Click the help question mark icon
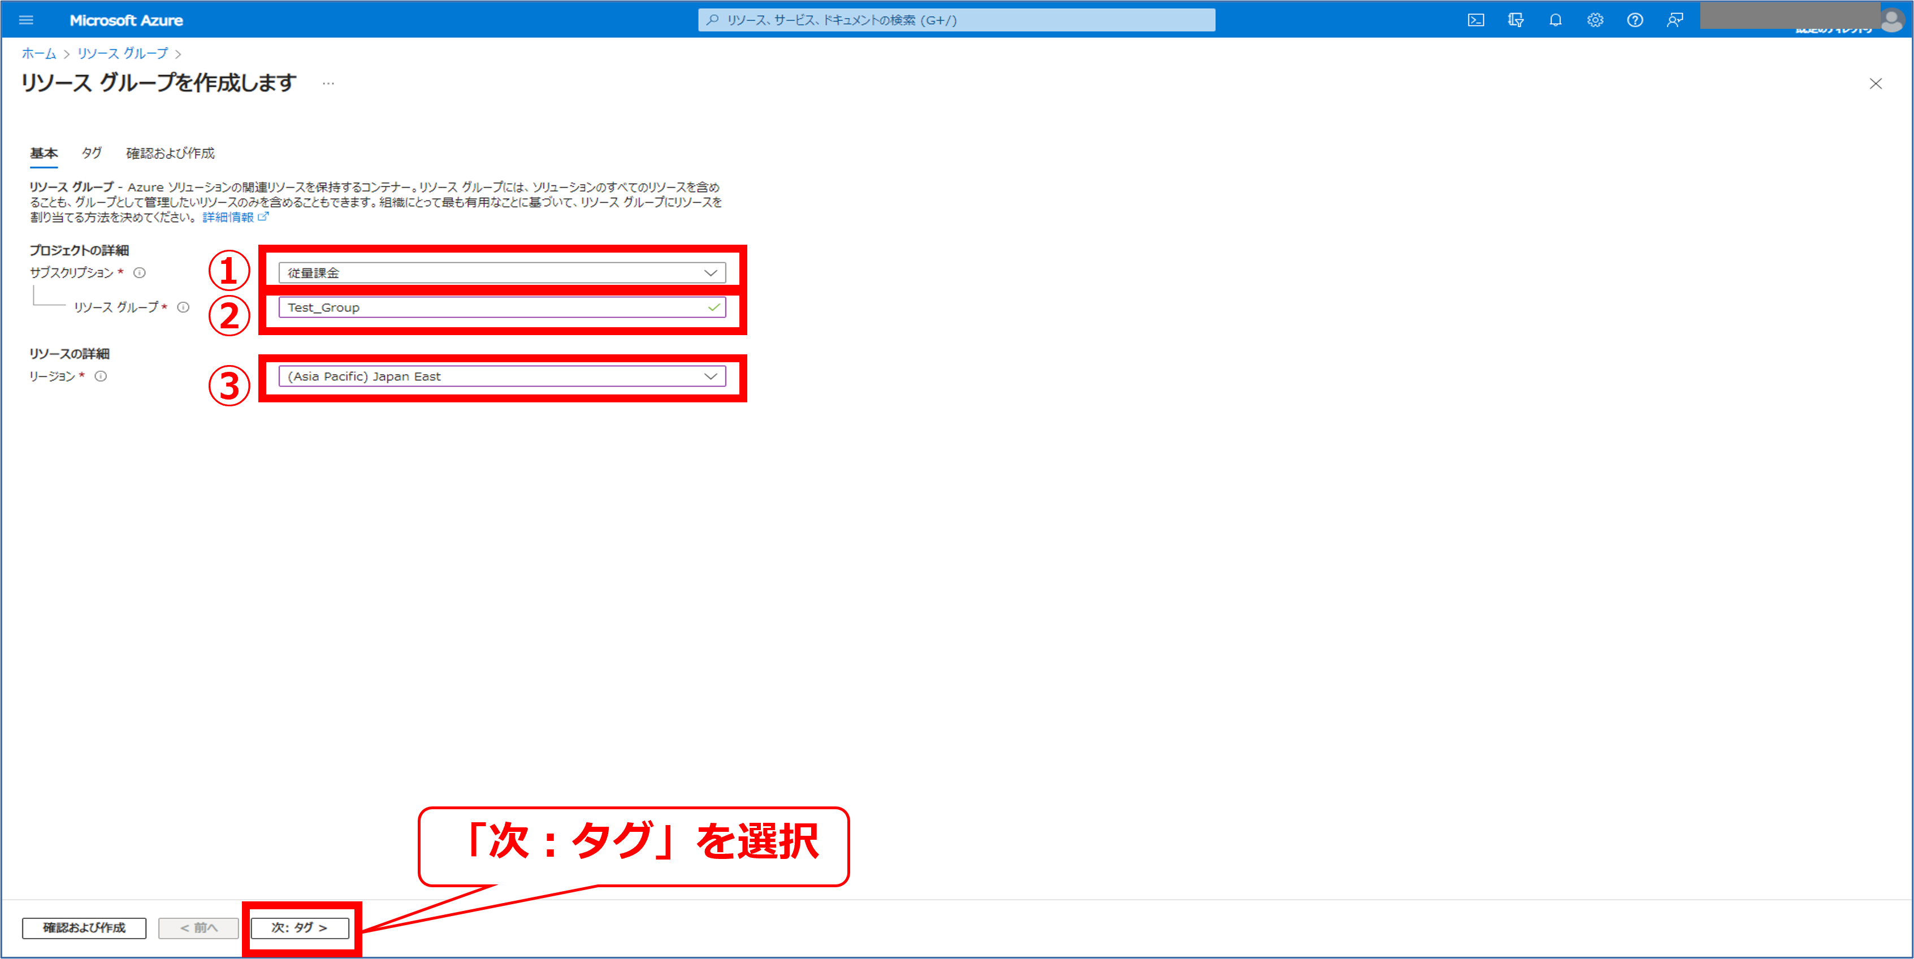This screenshot has height=959, width=1914. (x=1635, y=20)
